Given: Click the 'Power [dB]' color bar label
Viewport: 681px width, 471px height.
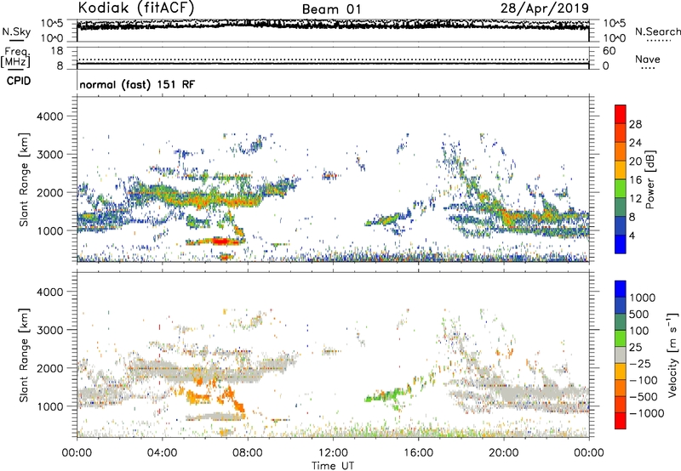Looking at the screenshot, I should click(650, 179).
